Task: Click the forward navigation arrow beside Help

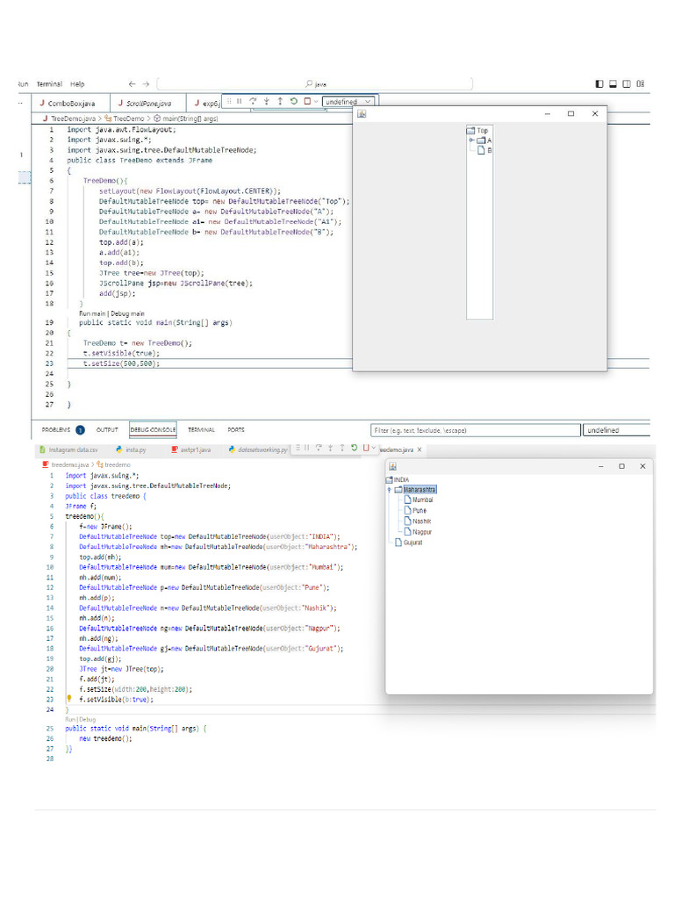Action: tap(146, 84)
